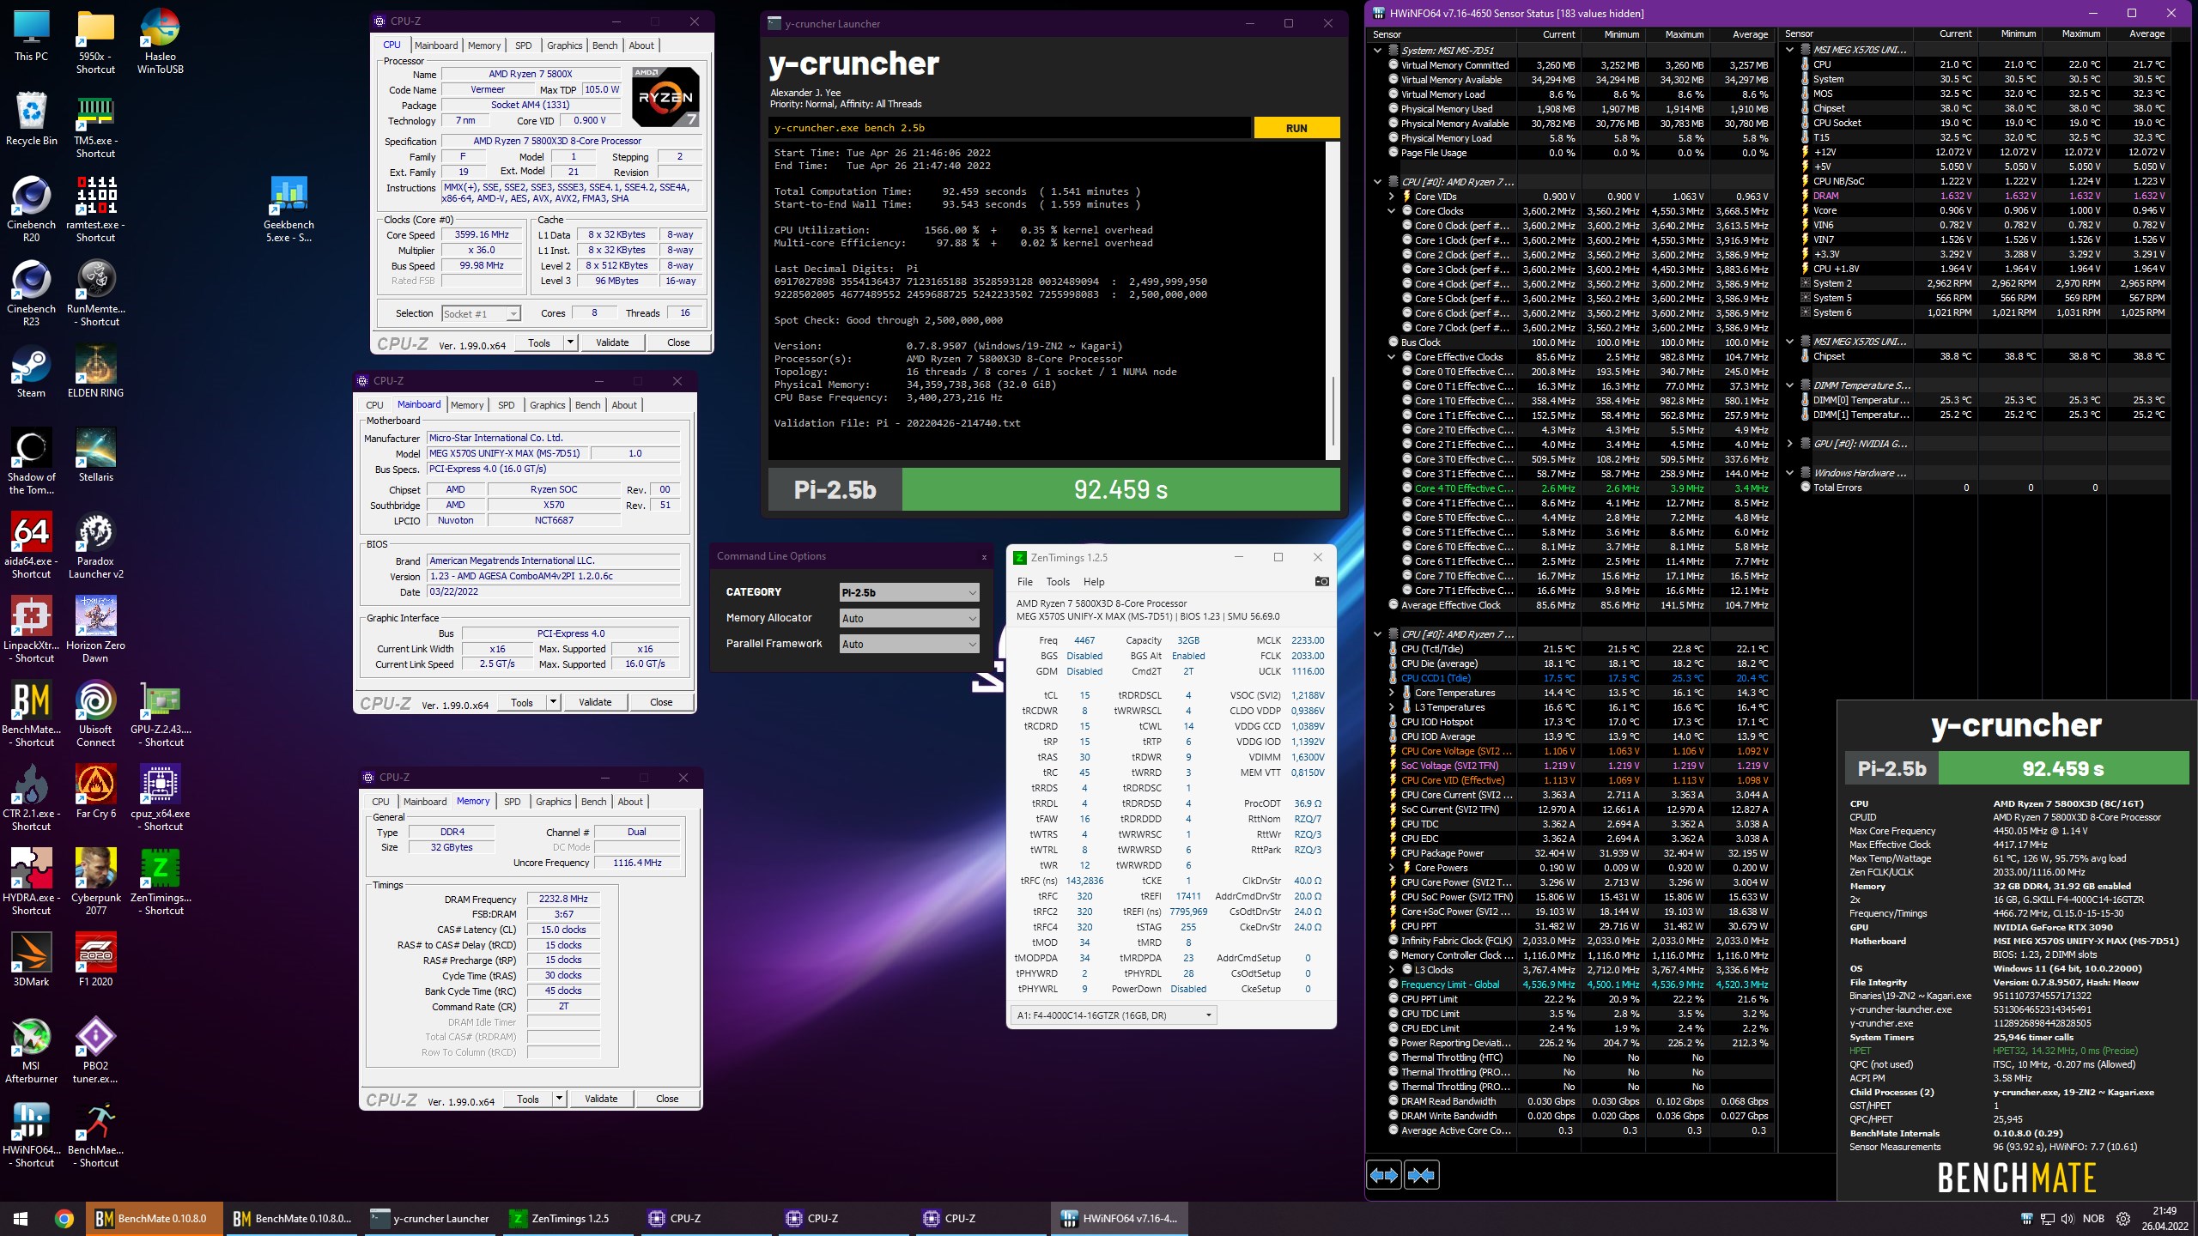Viewport: 2198px width, 1236px height.
Task: Open the Hasleo WinToUSB desktop icon
Action: (161, 40)
